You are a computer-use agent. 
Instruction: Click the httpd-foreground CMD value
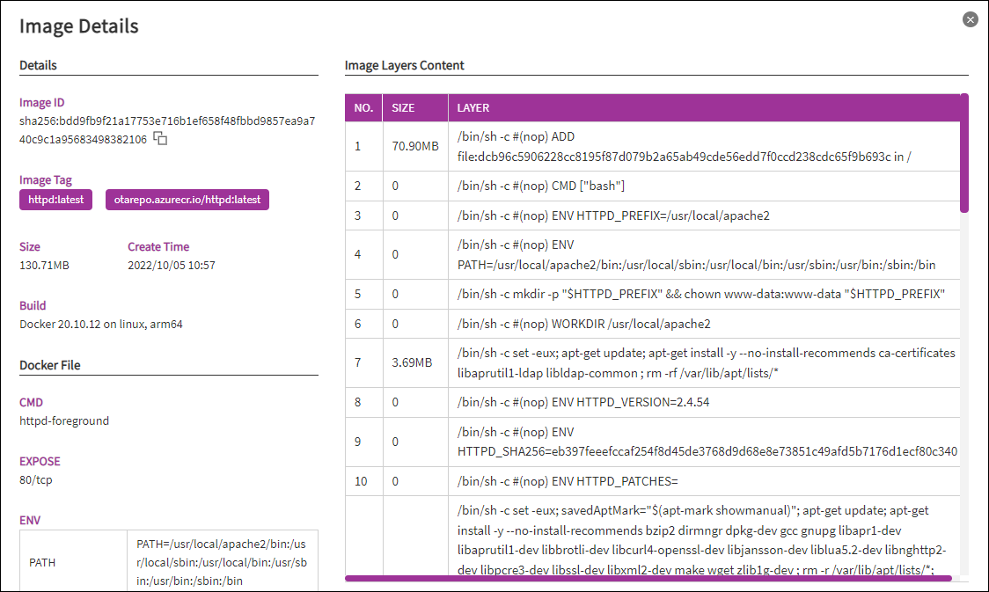pos(64,421)
